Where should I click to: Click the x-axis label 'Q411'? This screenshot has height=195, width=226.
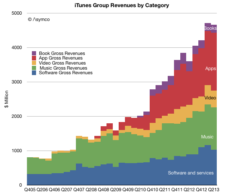tap(177, 190)
